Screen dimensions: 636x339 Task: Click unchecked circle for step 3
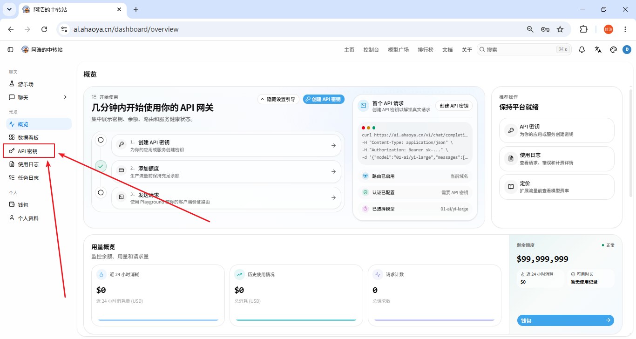tap(101, 192)
